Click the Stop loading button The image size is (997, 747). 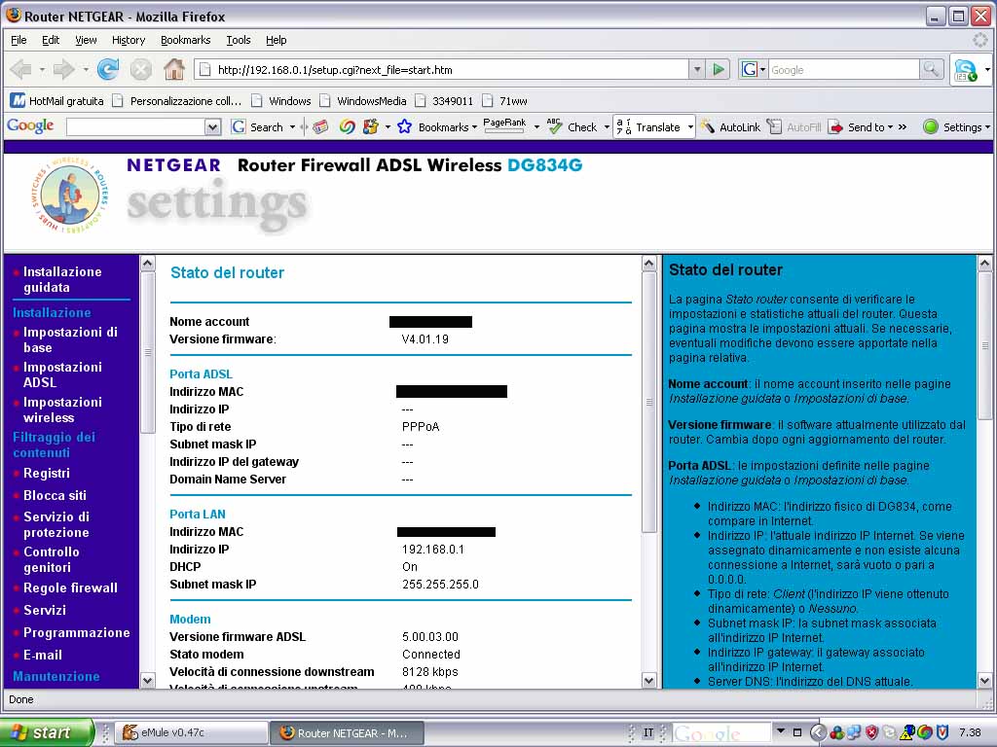pyautogui.click(x=140, y=69)
